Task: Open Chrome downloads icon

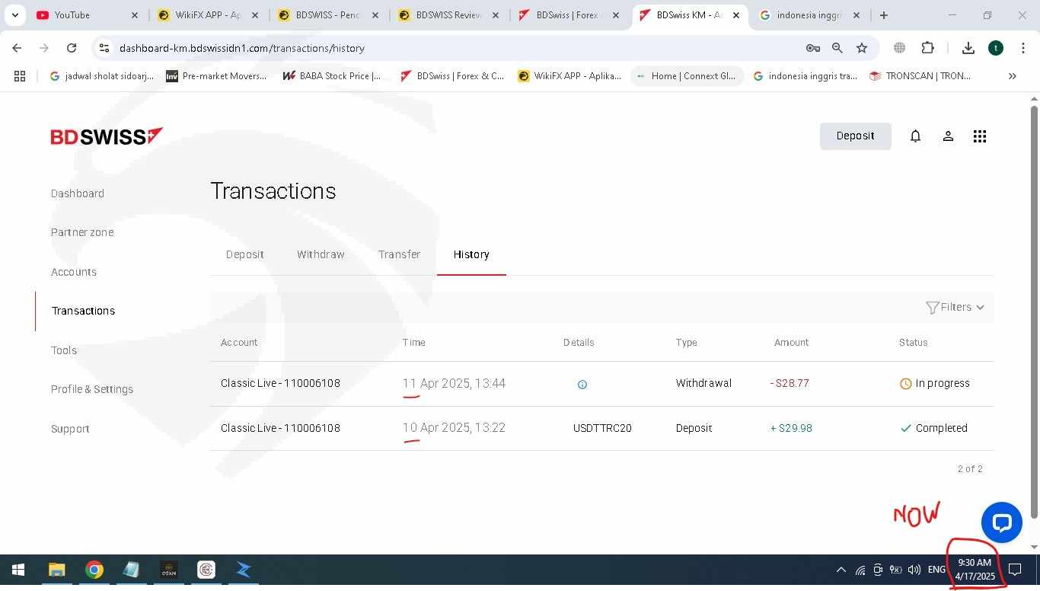Action: pyautogui.click(x=968, y=48)
